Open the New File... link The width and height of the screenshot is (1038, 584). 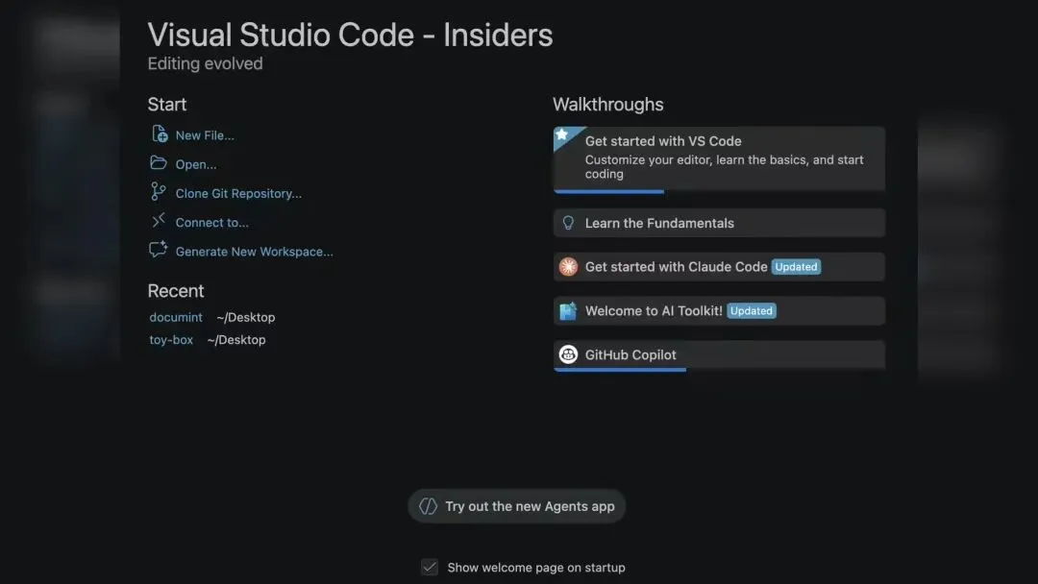(205, 135)
